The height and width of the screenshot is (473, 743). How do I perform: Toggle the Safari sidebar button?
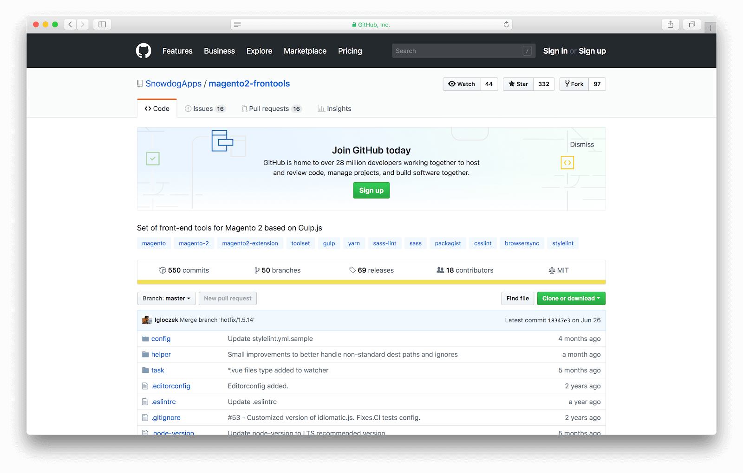point(102,24)
